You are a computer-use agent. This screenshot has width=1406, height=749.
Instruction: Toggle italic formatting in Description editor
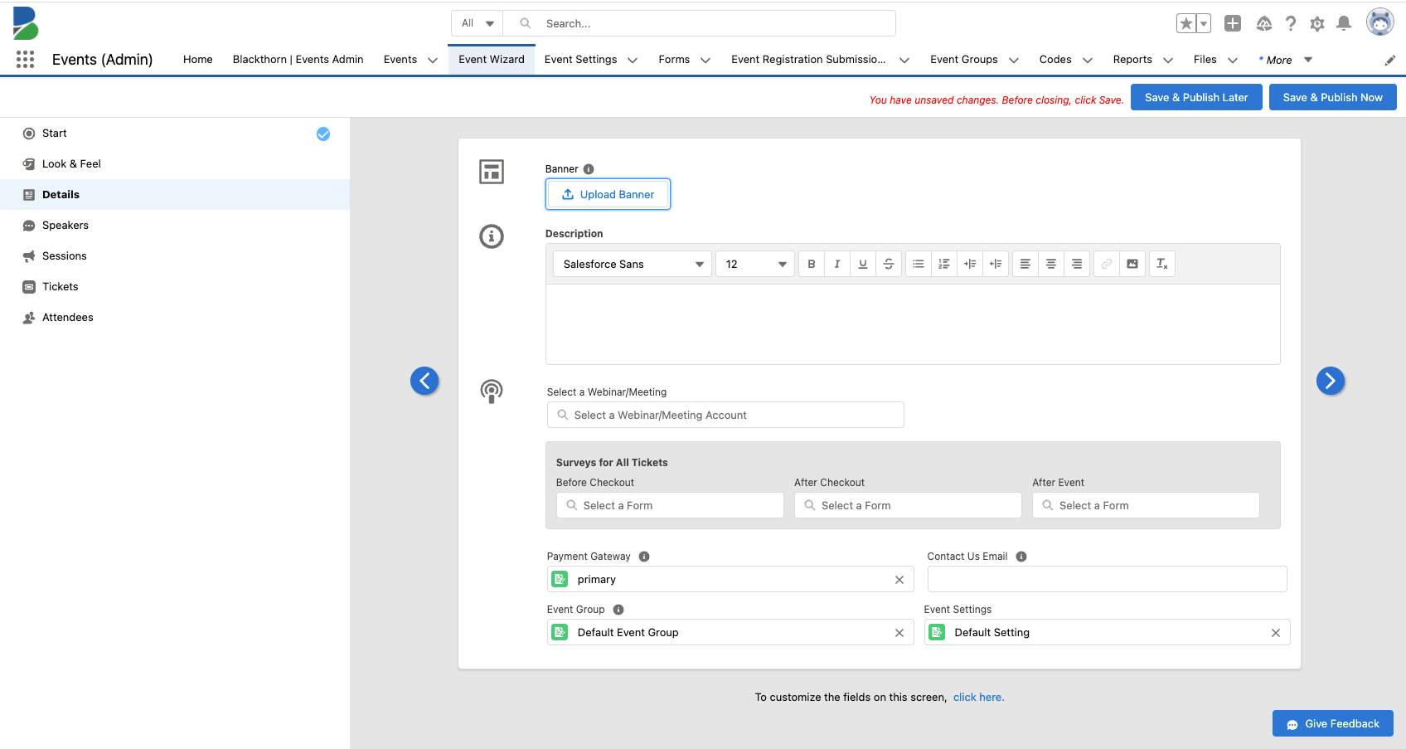(x=837, y=264)
